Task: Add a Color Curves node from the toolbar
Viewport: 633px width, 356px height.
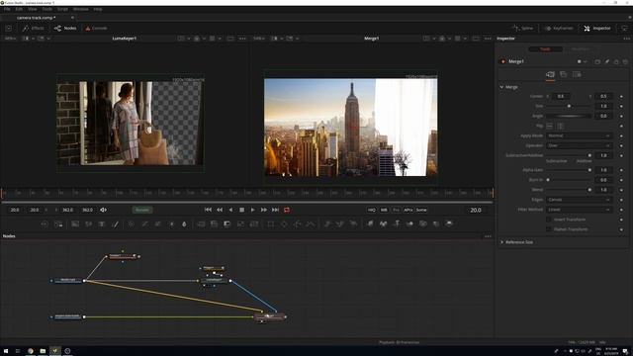Action: point(144,224)
